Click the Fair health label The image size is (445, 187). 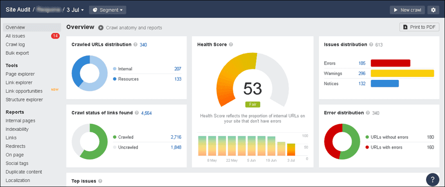253,104
